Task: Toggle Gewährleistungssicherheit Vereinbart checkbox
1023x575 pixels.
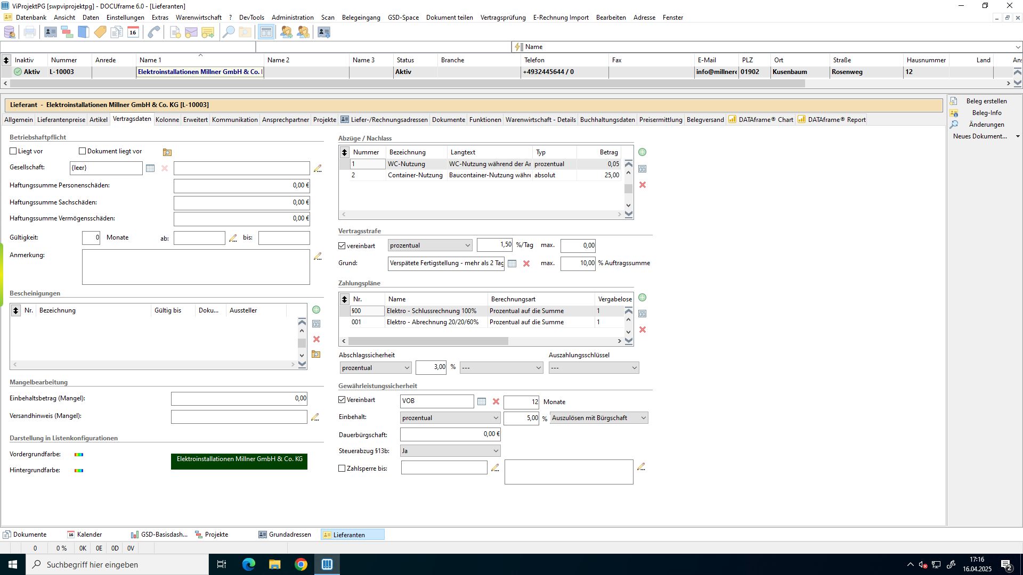Action: (x=342, y=400)
